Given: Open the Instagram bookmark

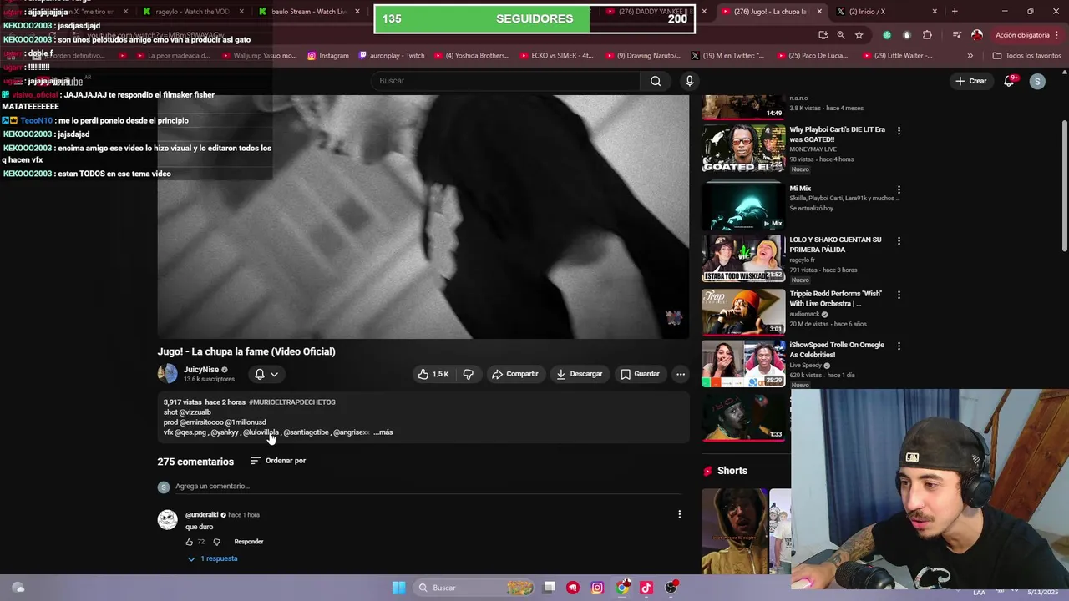Looking at the screenshot, I should (328, 56).
